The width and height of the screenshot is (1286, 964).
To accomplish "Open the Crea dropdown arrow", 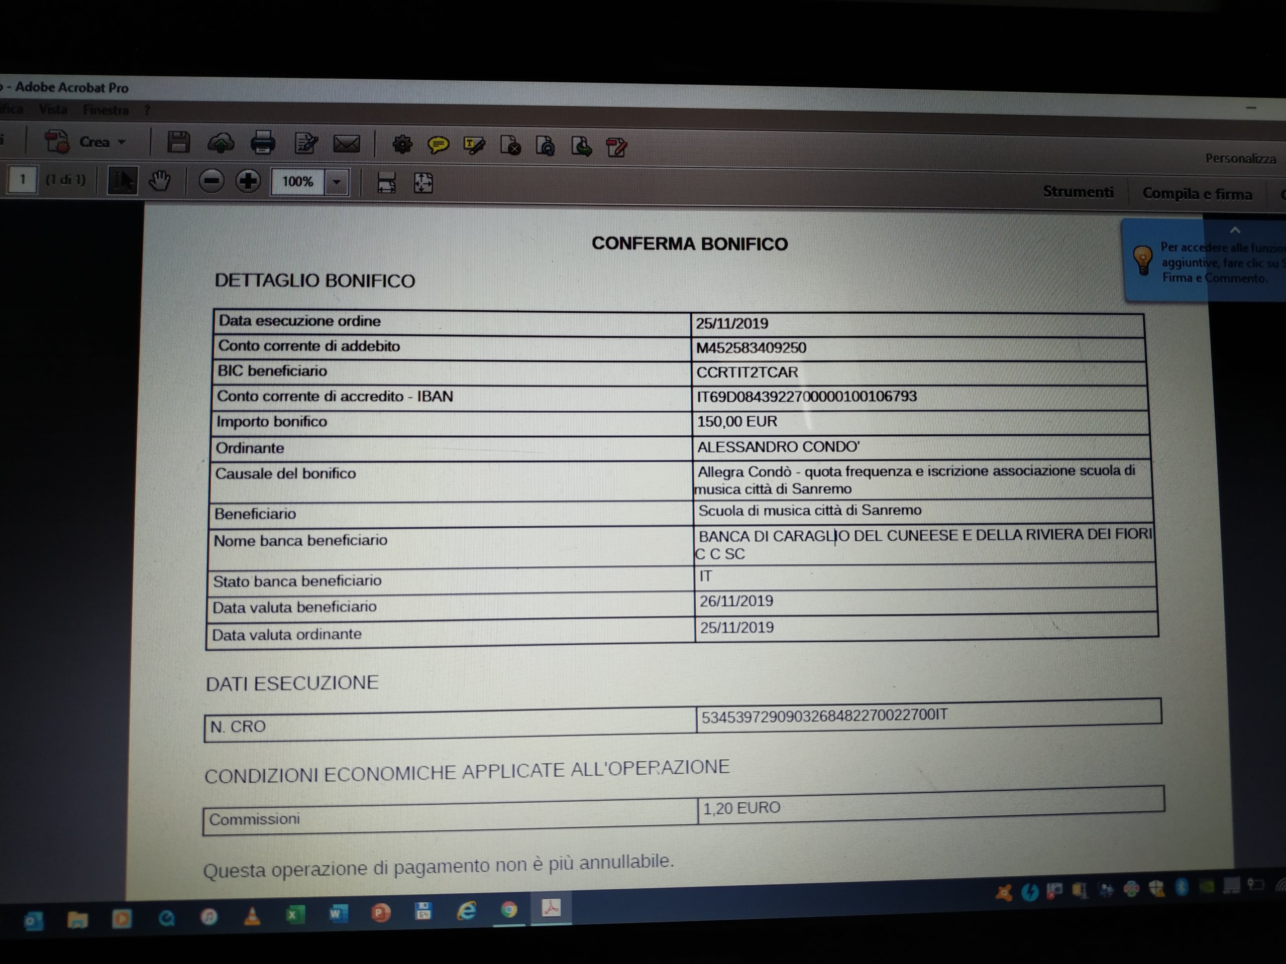I will [122, 143].
